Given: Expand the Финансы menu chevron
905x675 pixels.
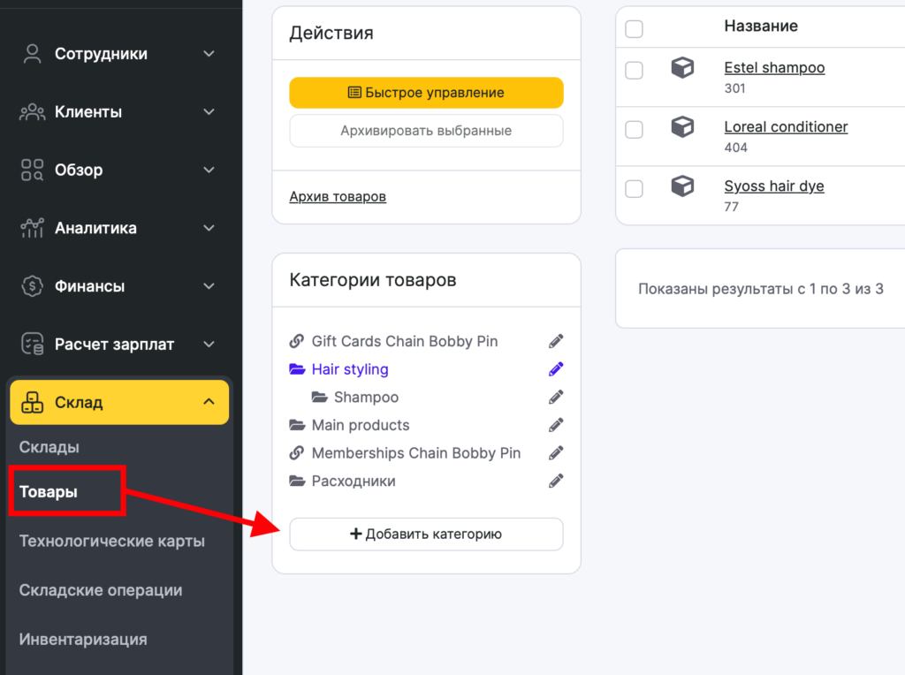Looking at the screenshot, I should (x=209, y=286).
